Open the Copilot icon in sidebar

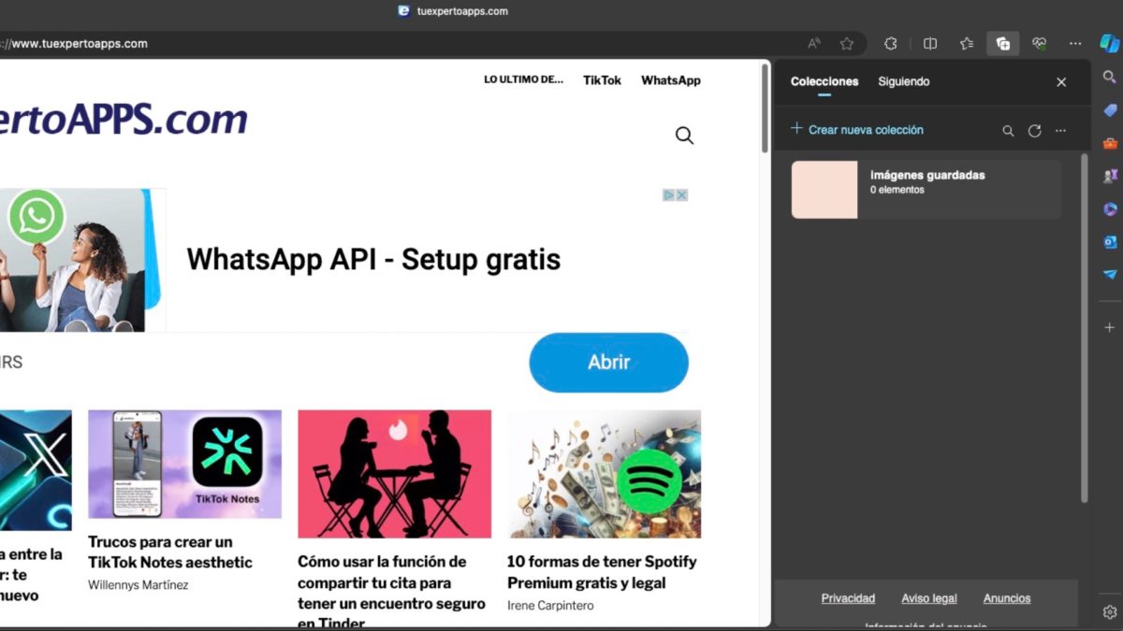(1110, 43)
